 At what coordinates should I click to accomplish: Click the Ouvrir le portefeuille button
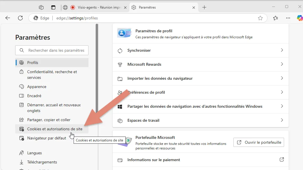point(259,142)
